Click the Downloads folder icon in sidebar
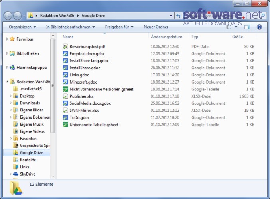Screen dimensions: 270x199 coord(16,103)
